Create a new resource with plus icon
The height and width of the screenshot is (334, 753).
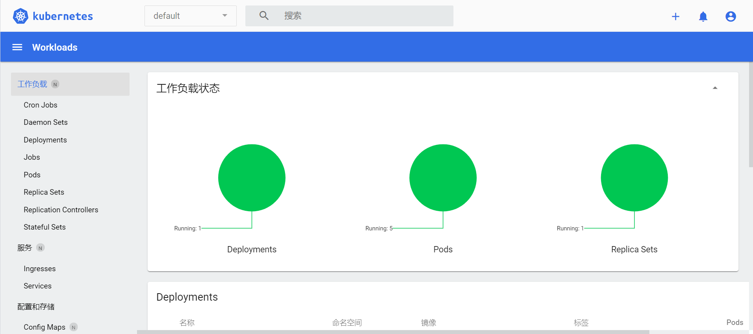(675, 16)
